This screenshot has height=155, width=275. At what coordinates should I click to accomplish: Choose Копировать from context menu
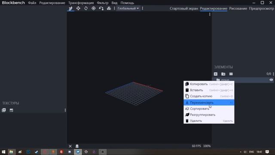pos(209,84)
